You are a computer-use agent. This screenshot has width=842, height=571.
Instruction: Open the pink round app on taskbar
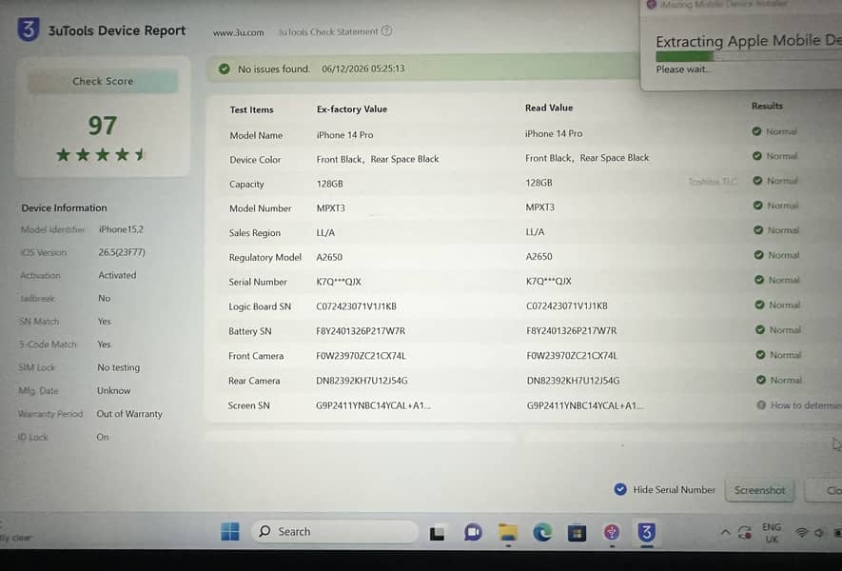click(612, 532)
